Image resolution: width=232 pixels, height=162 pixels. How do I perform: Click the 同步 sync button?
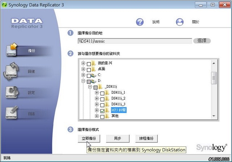click(117, 138)
